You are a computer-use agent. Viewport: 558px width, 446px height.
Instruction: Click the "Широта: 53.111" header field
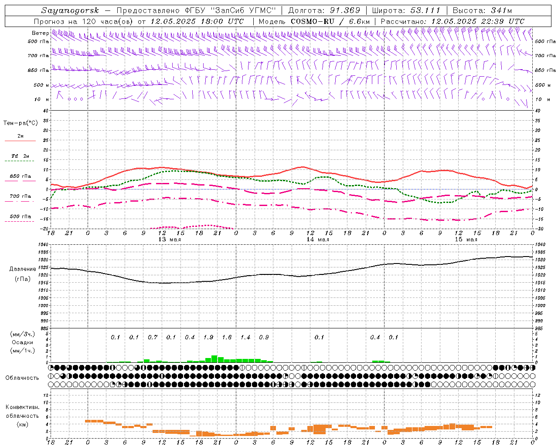tap(406, 10)
